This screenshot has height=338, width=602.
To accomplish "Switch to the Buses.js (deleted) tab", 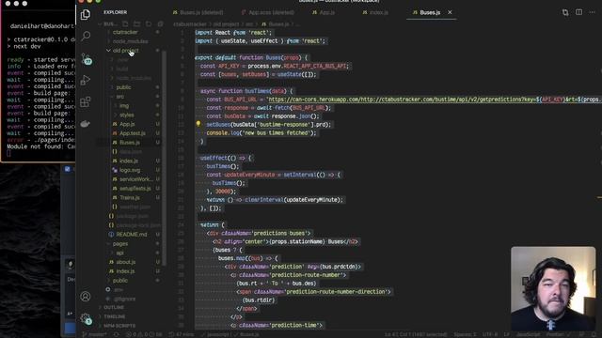I will click(x=198, y=12).
